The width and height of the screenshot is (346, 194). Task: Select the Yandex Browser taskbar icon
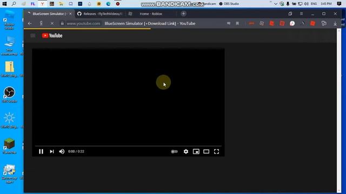tap(42, 4)
